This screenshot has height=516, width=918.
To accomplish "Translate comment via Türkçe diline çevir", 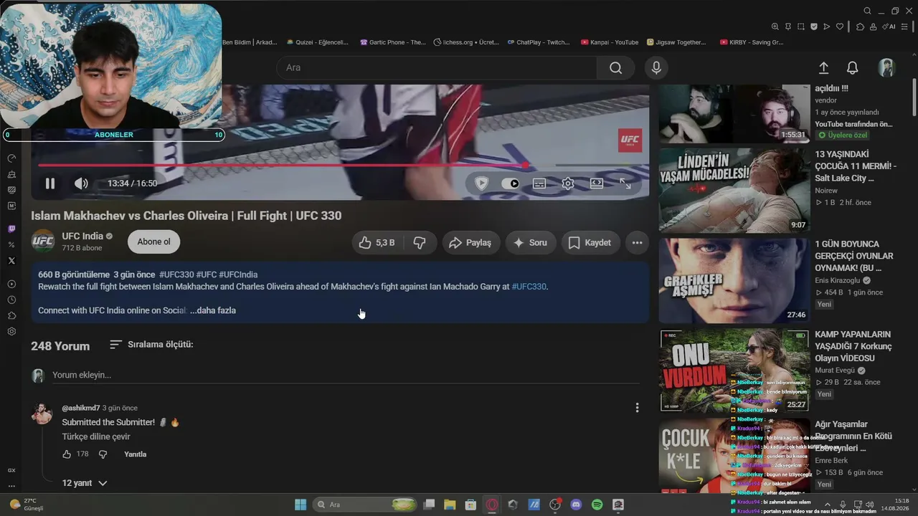I will point(96,436).
